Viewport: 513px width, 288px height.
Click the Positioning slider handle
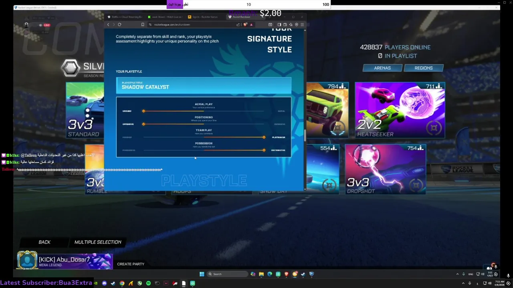tap(143, 124)
